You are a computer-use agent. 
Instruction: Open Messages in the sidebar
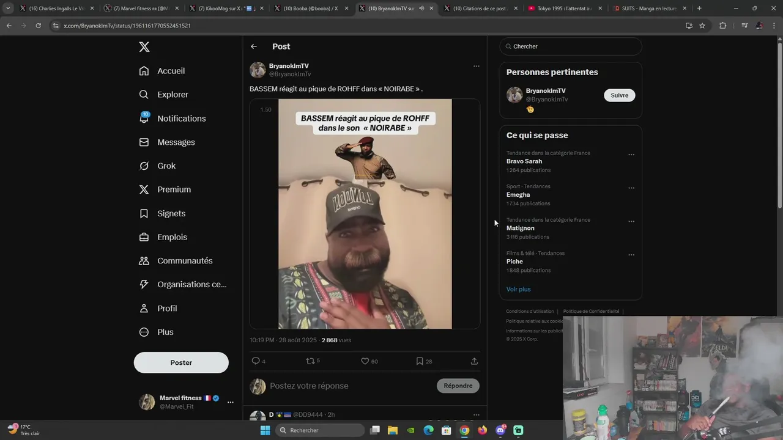pyautogui.click(x=167, y=142)
